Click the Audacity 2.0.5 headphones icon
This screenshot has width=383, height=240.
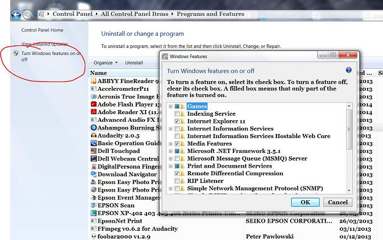[x=93, y=135]
